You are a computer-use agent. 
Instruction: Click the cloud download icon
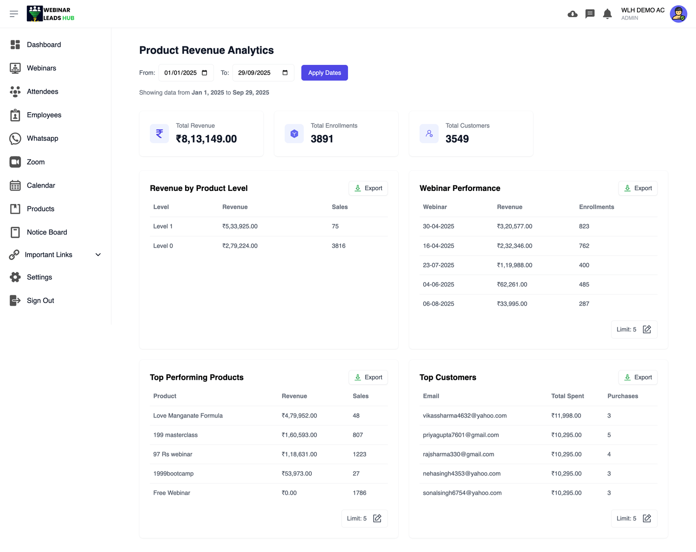[573, 14]
